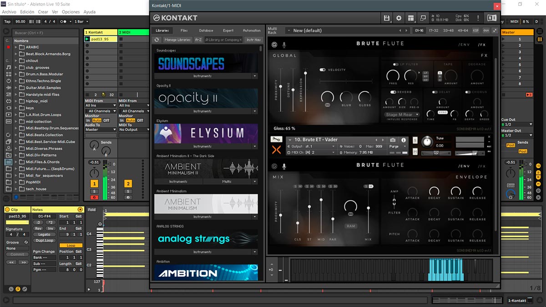Click the Expression slider handle
Viewport: 546px width, 307px height.
pyautogui.click(x=305, y=73)
